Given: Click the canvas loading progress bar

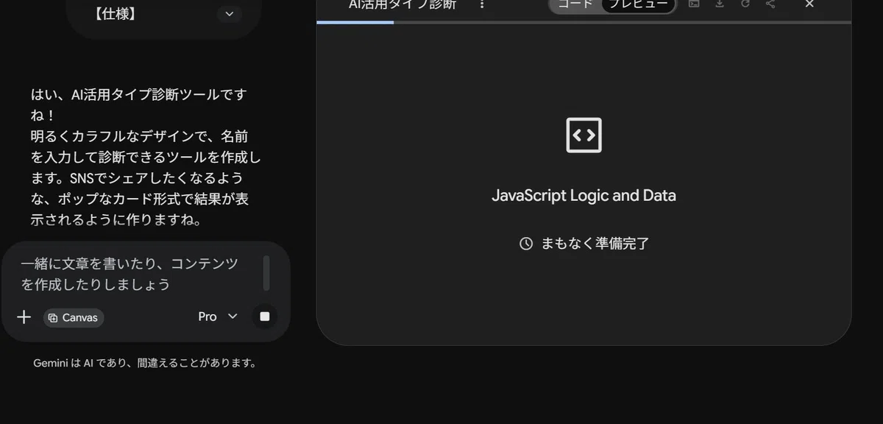Looking at the screenshot, I should tap(584, 22).
